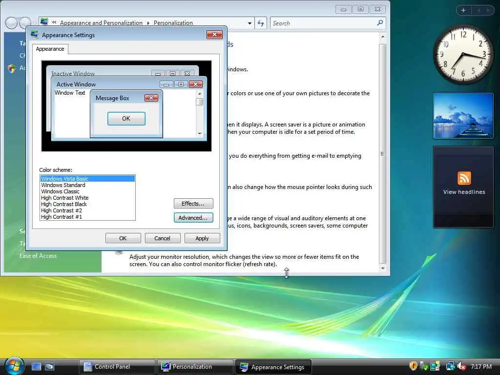Select Windows Standard color scheme
Viewport: 500px width, 375px height.
tap(87, 185)
